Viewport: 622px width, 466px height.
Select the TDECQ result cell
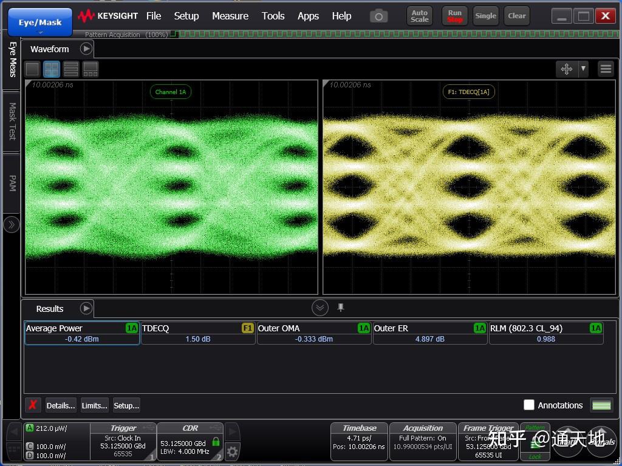click(198, 333)
